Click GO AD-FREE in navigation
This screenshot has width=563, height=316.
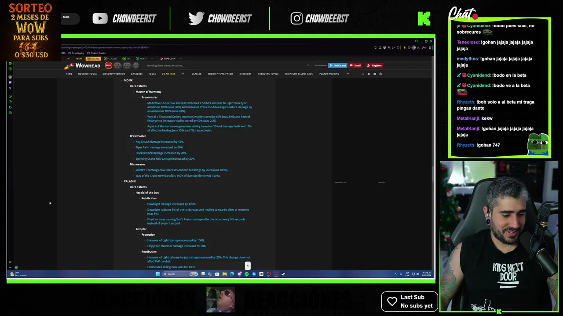tap(168, 74)
